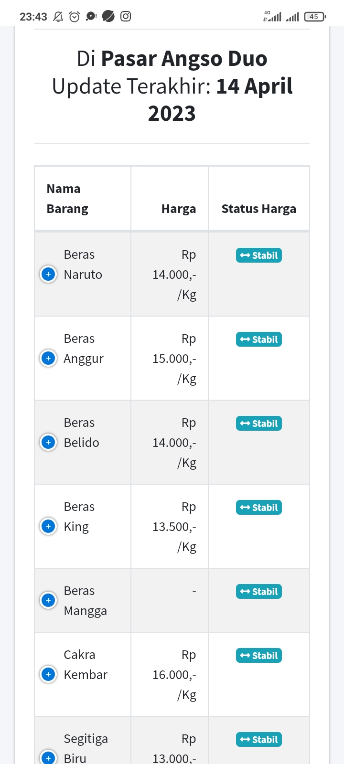Expand the Beras Anggur row details
344x764 pixels.
coord(48,358)
